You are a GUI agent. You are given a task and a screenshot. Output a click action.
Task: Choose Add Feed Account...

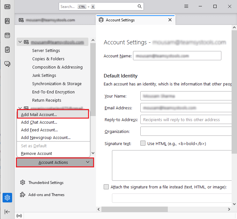point(53,130)
